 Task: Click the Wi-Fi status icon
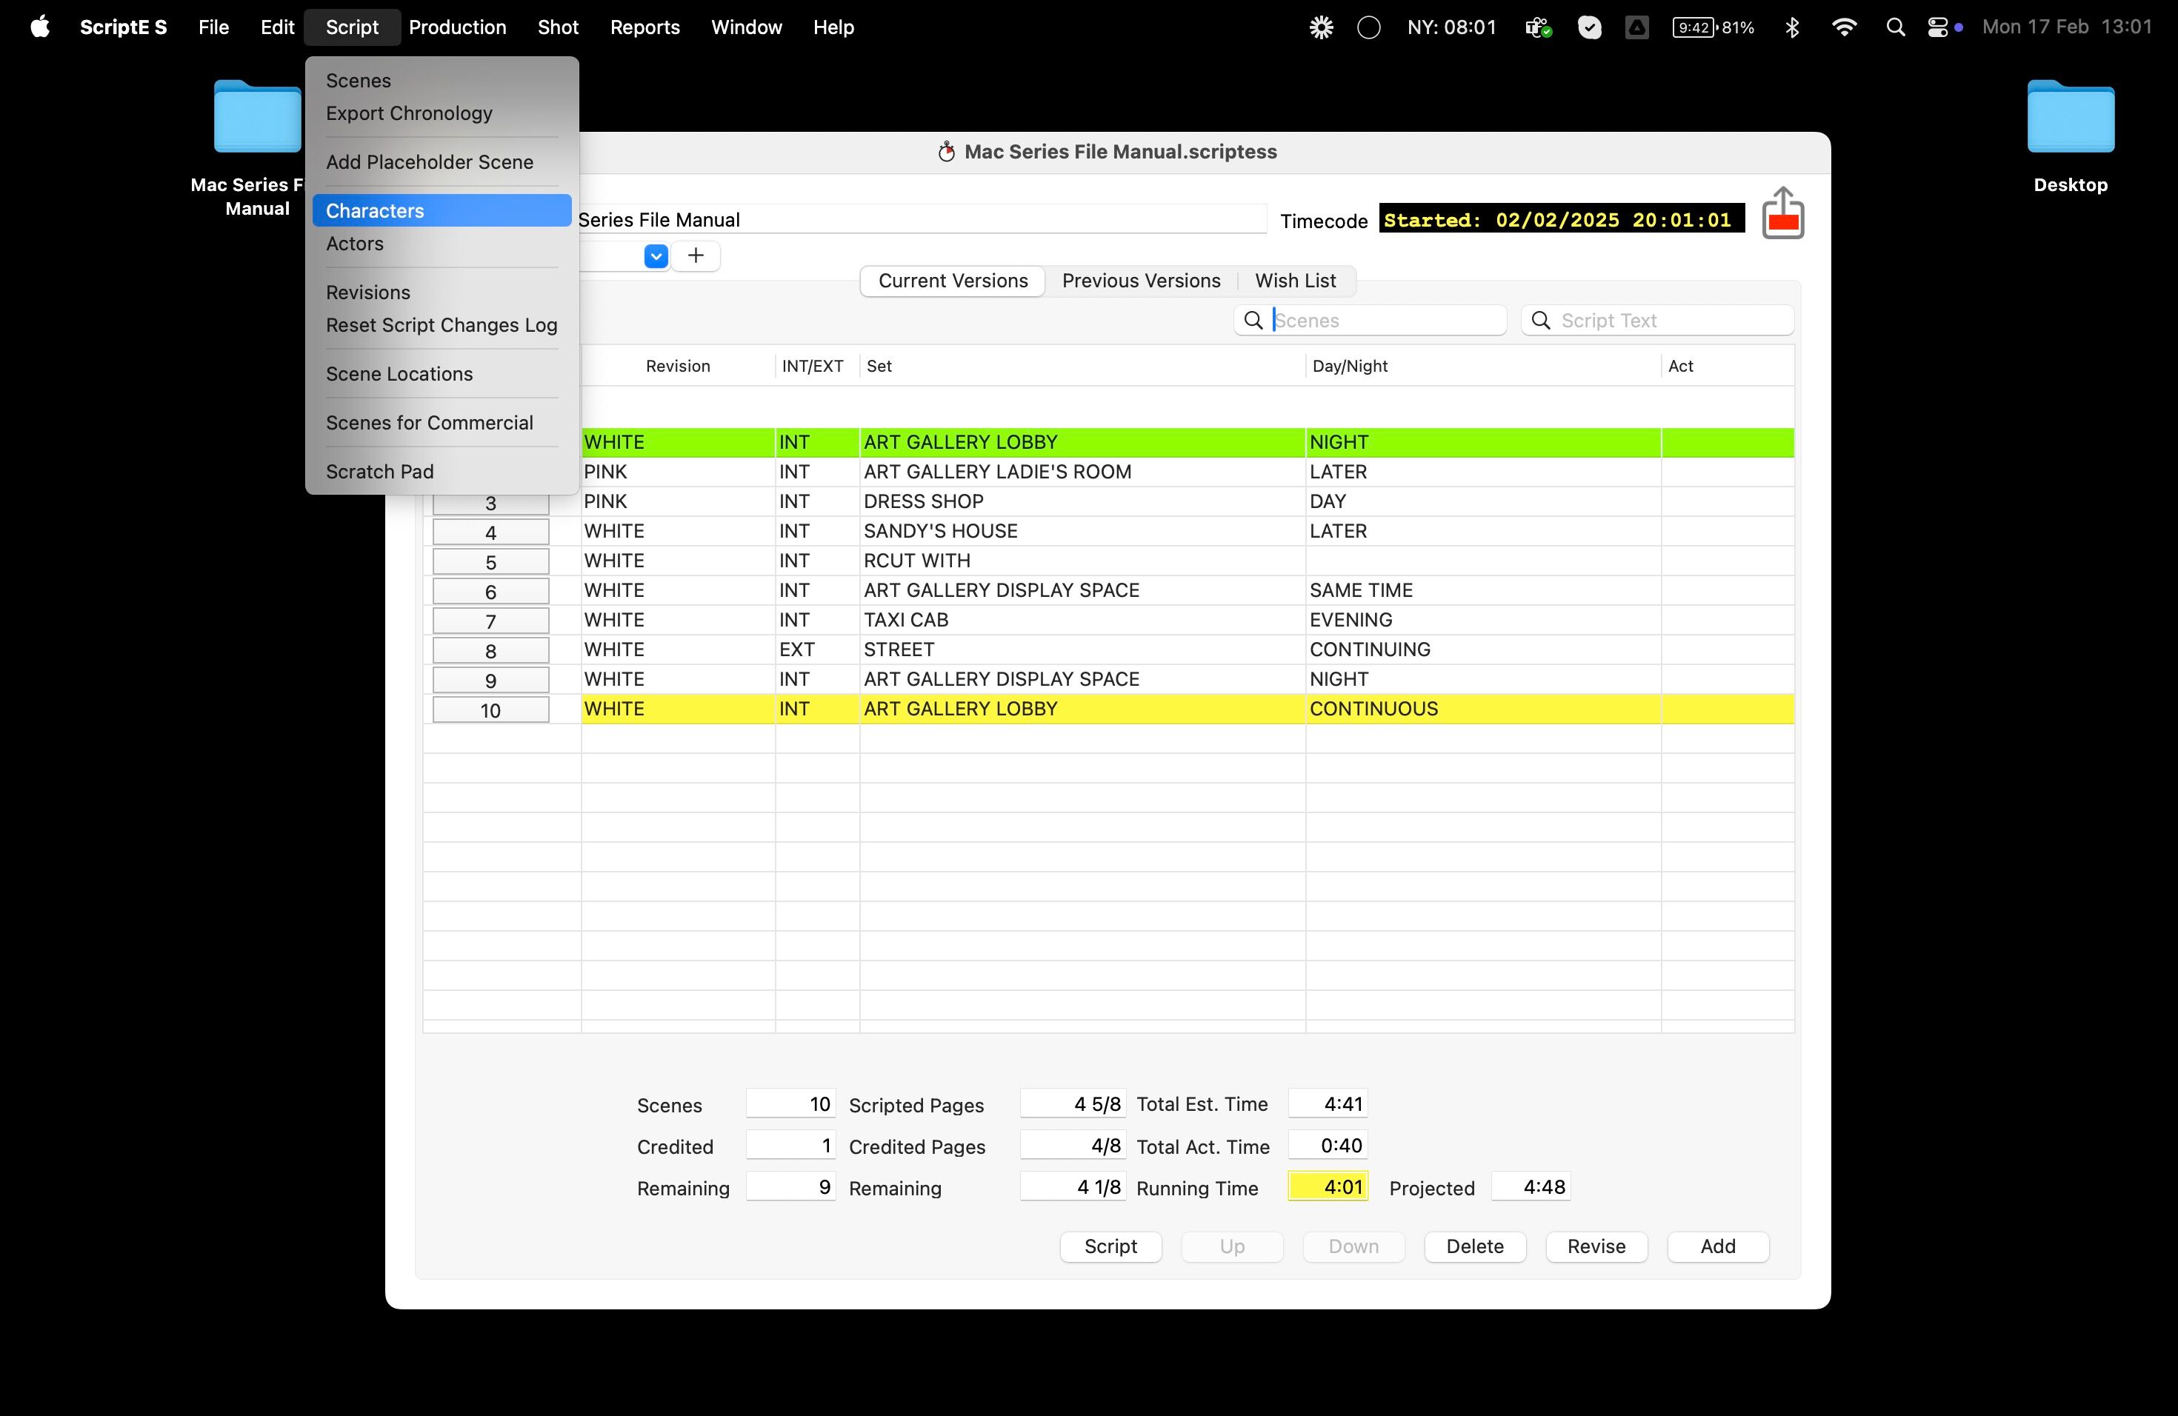click(1844, 27)
